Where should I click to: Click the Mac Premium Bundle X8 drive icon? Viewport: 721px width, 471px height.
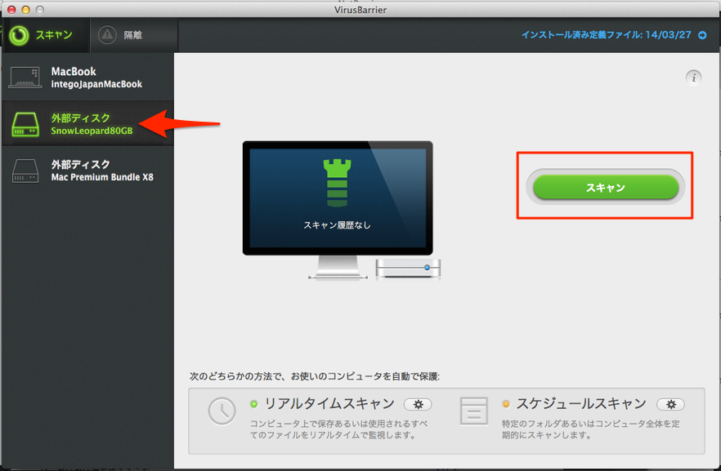25,171
